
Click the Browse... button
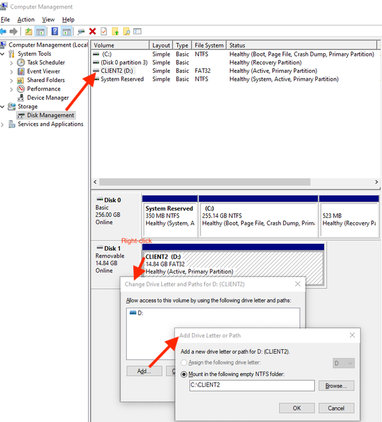coord(336,386)
